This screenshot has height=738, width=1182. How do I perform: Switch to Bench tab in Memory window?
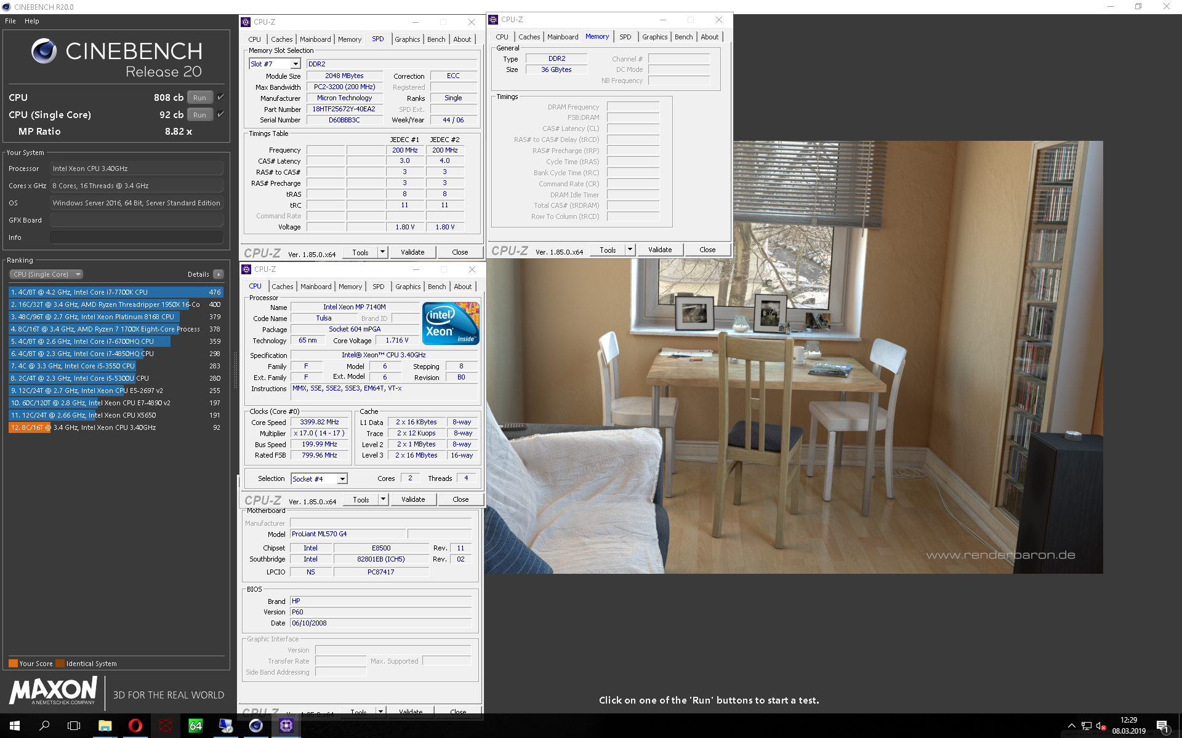[x=683, y=37]
